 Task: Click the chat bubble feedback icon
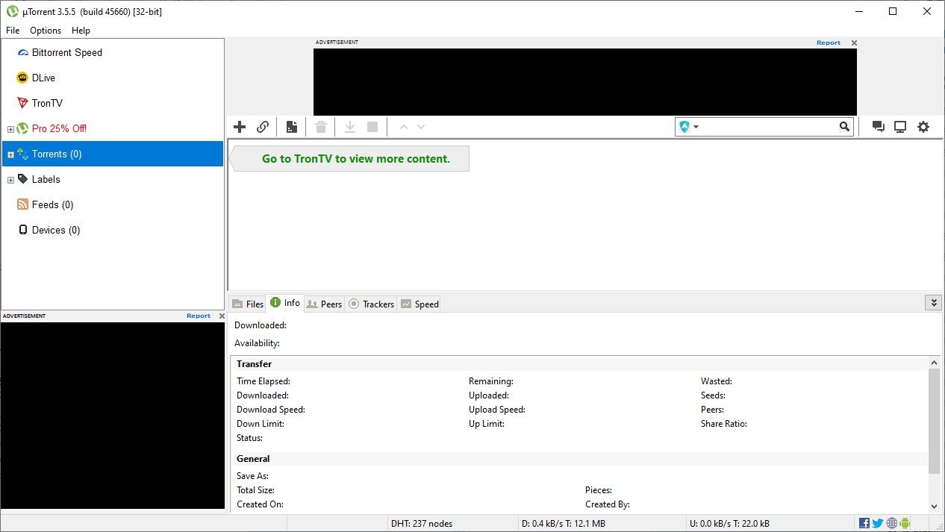pyautogui.click(x=879, y=126)
